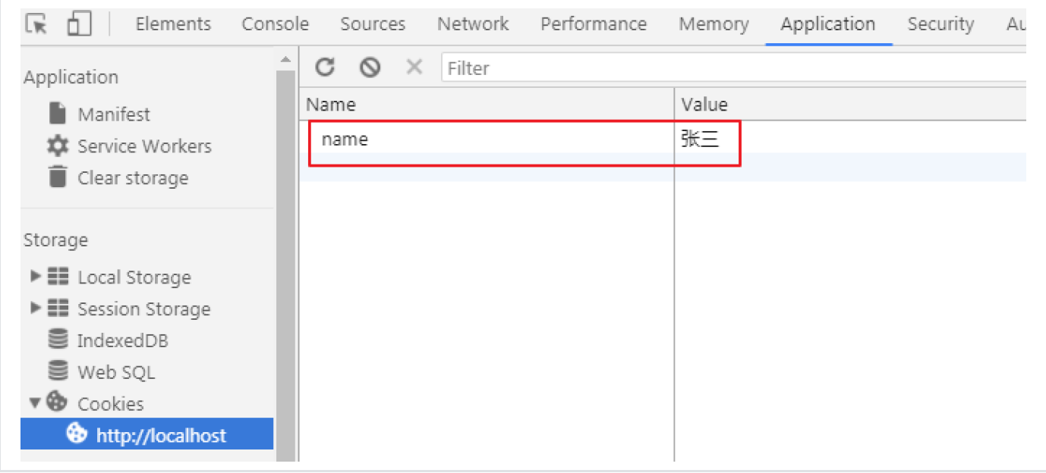Click the sidebar scroll-up arrow

(285, 60)
